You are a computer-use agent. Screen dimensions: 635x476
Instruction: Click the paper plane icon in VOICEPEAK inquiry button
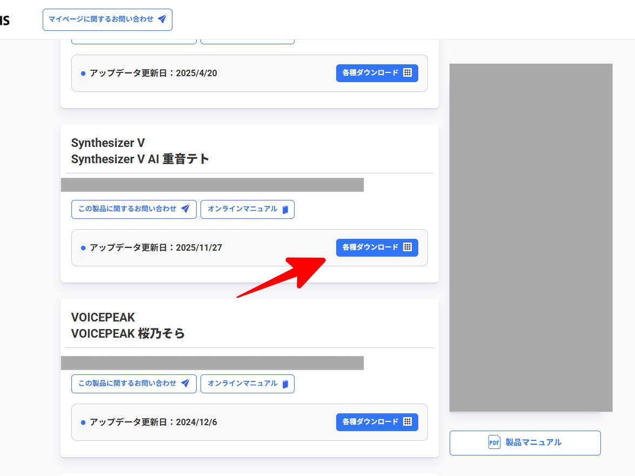tap(185, 384)
